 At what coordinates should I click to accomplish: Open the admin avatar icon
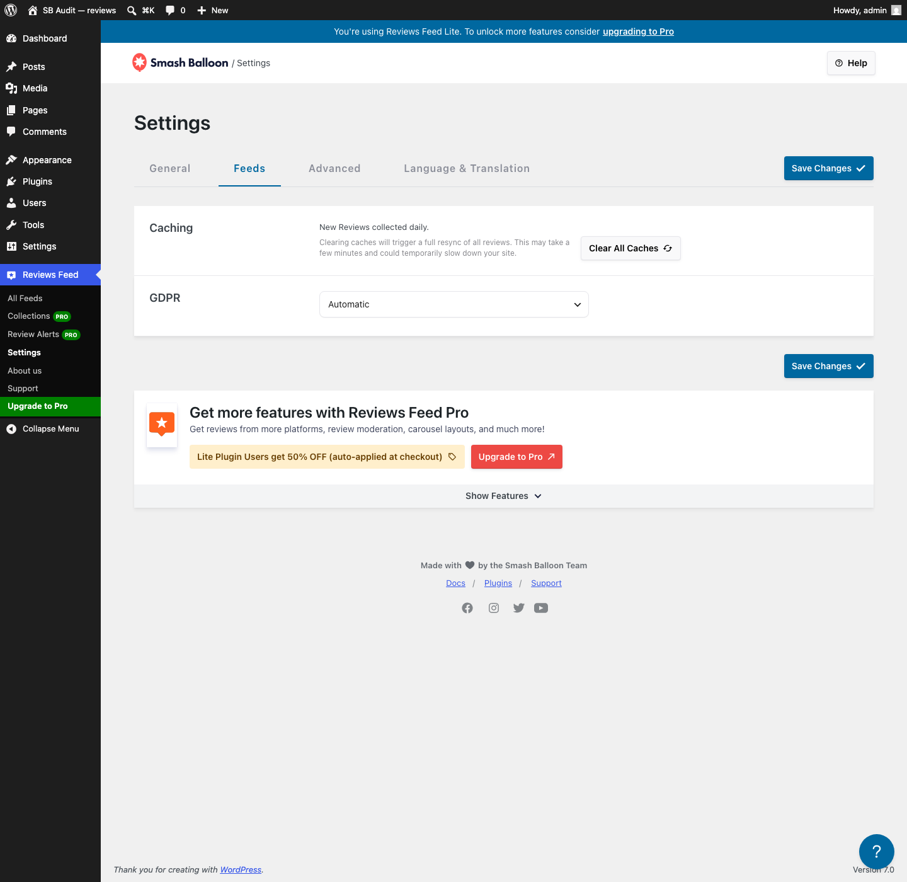[x=896, y=10]
